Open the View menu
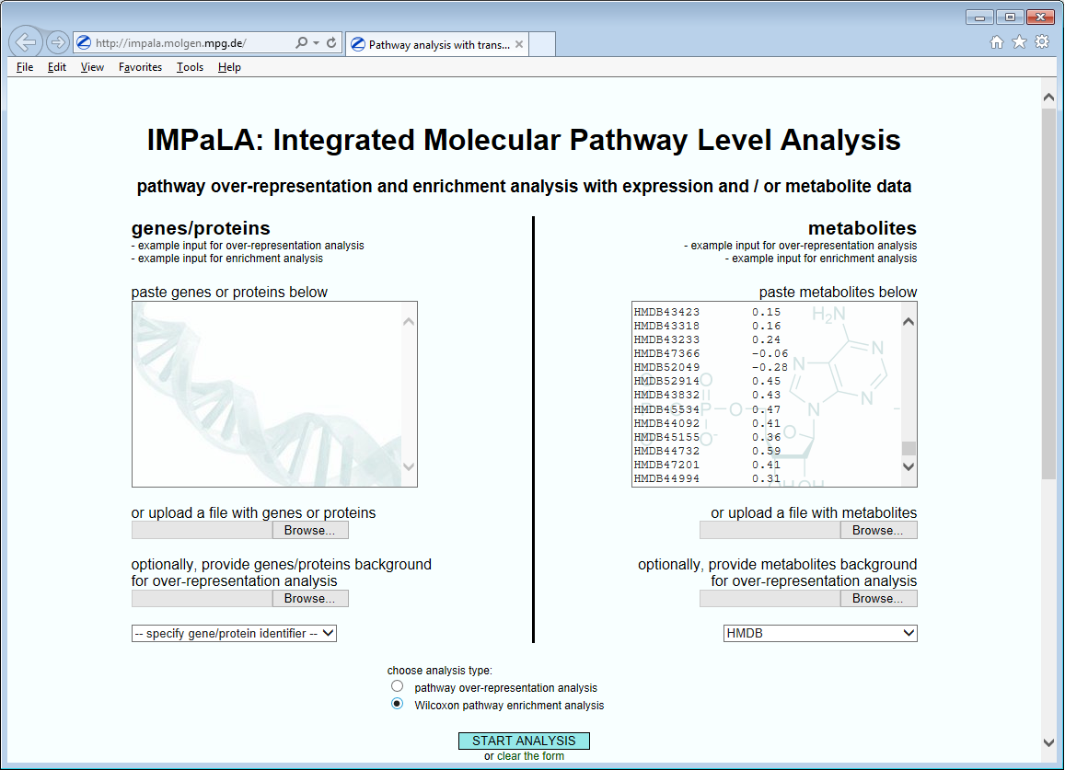This screenshot has width=1065, height=770. (x=92, y=67)
